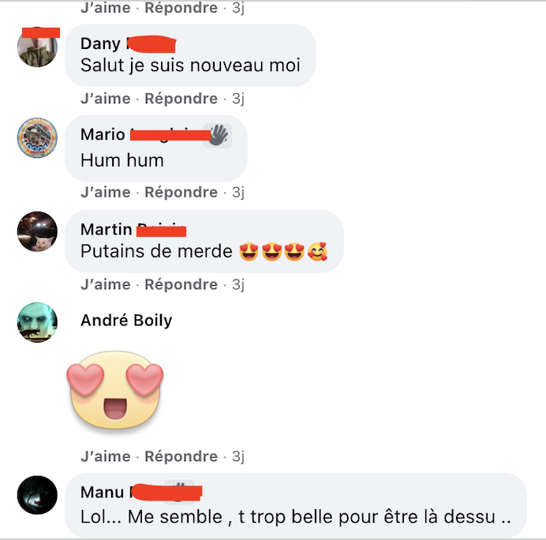Open the 3j timestamp under Dany's comment
546x540 pixels.
pos(238,99)
